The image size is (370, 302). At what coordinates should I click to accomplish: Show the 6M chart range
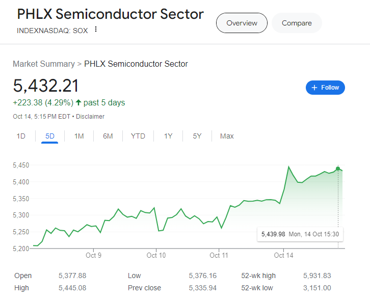(108, 136)
